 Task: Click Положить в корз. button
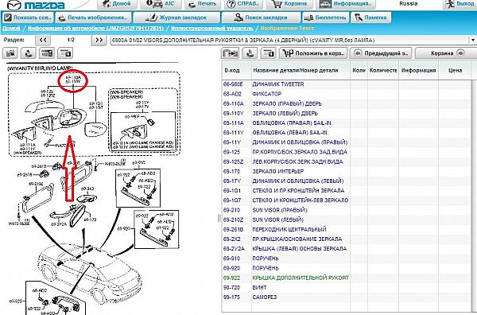[x=313, y=53]
